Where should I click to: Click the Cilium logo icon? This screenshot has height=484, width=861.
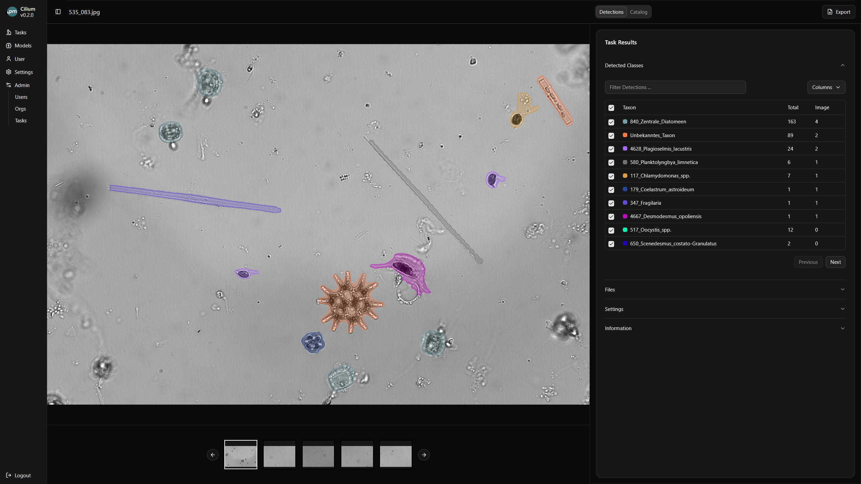click(12, 12)
